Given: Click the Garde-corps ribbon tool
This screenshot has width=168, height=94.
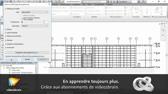Looking at the screenshot, I should tap(77, 8).
